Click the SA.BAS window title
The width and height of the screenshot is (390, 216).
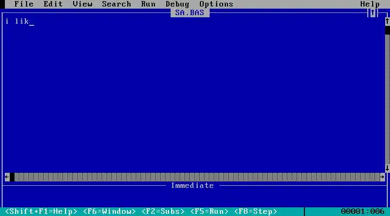point(190,13)
